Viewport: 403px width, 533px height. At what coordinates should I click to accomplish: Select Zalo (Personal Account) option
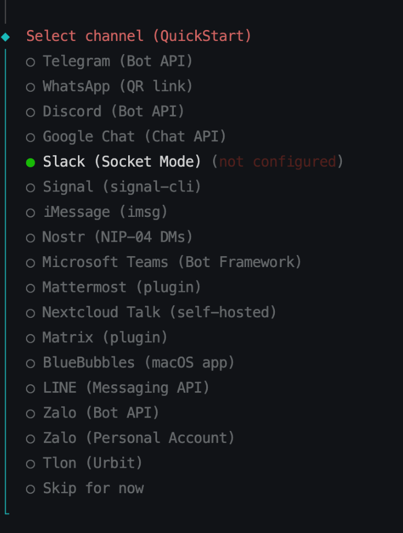139,438
